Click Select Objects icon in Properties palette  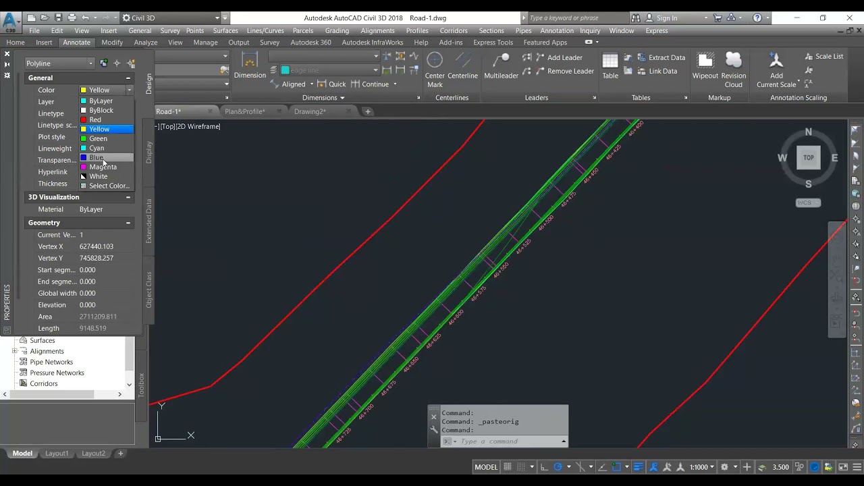[117, 63]
